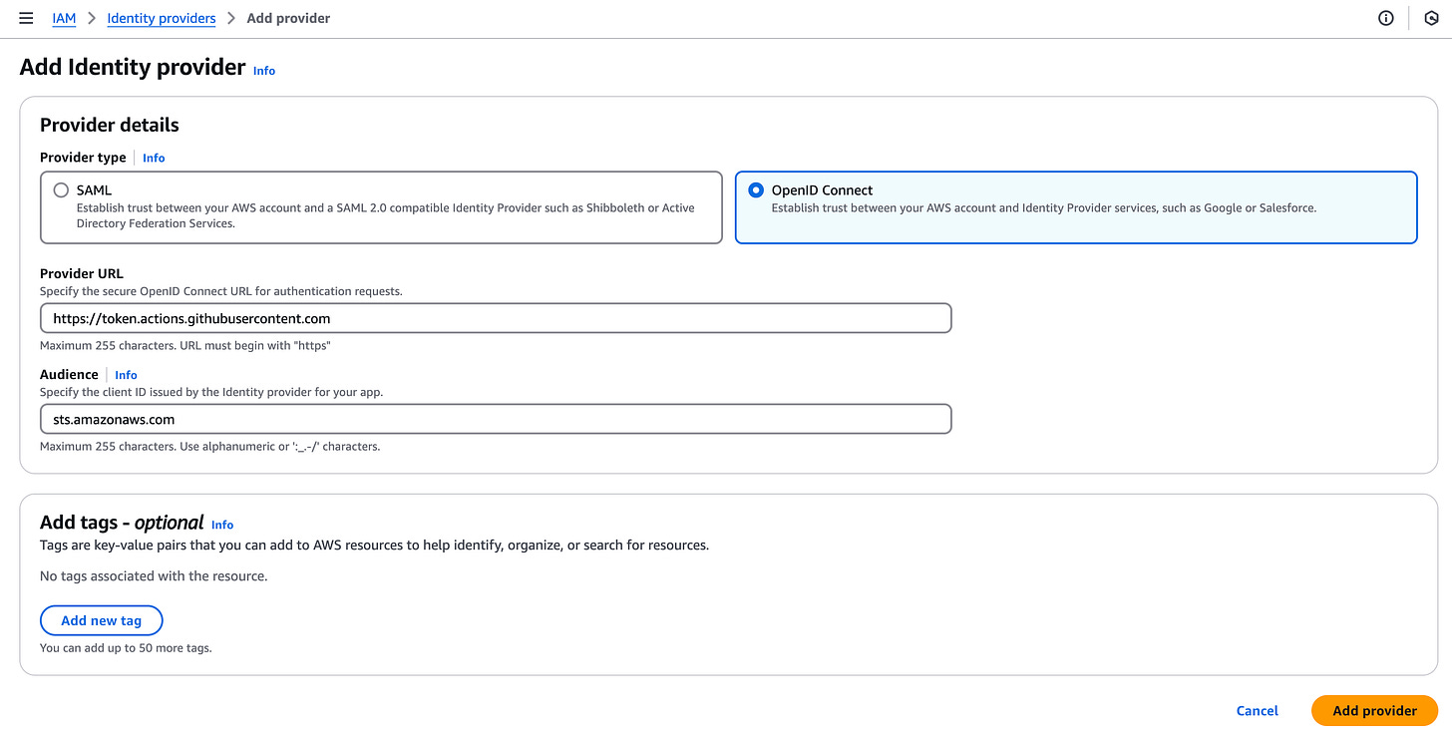Screen dimensions: 1452x732
Task: Click Cancel to discard the provider
Action: 1256,710
